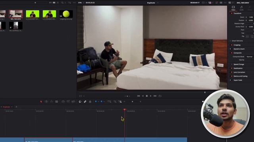Select the first green screen clip thumbnail
This screenshot has width=254, height=142.
pyautogui.click(x=33, y=14)
